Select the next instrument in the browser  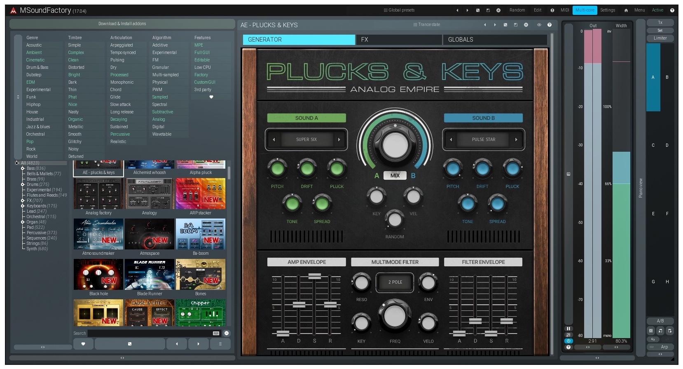(199, 344)
